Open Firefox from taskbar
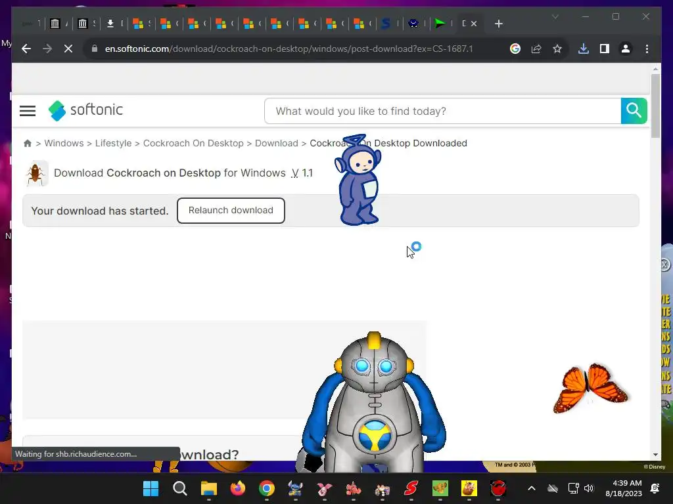This screenshot has width=673, height=504. click(x=238, y=488)
